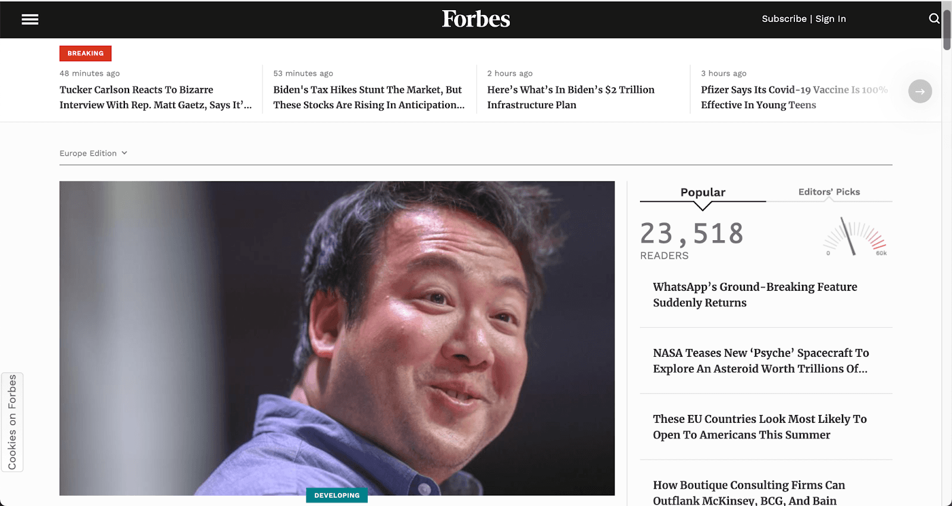Switch to the Popular tab
The height and width of the screenshot is (506, 952).
(x=702, y=191)
